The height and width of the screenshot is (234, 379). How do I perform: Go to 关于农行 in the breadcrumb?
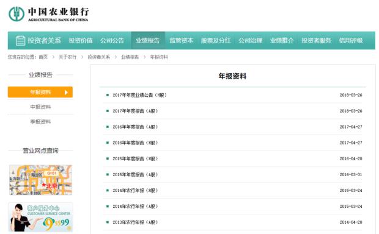click(67, 57)
